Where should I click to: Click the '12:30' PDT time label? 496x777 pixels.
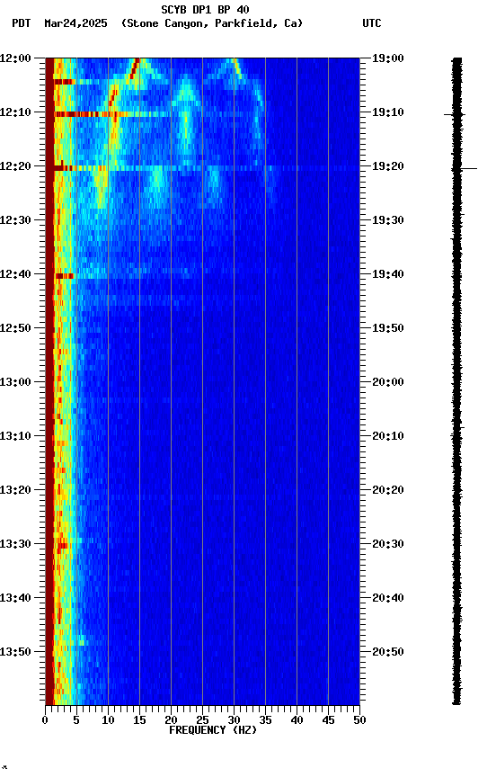pos(15,220)
